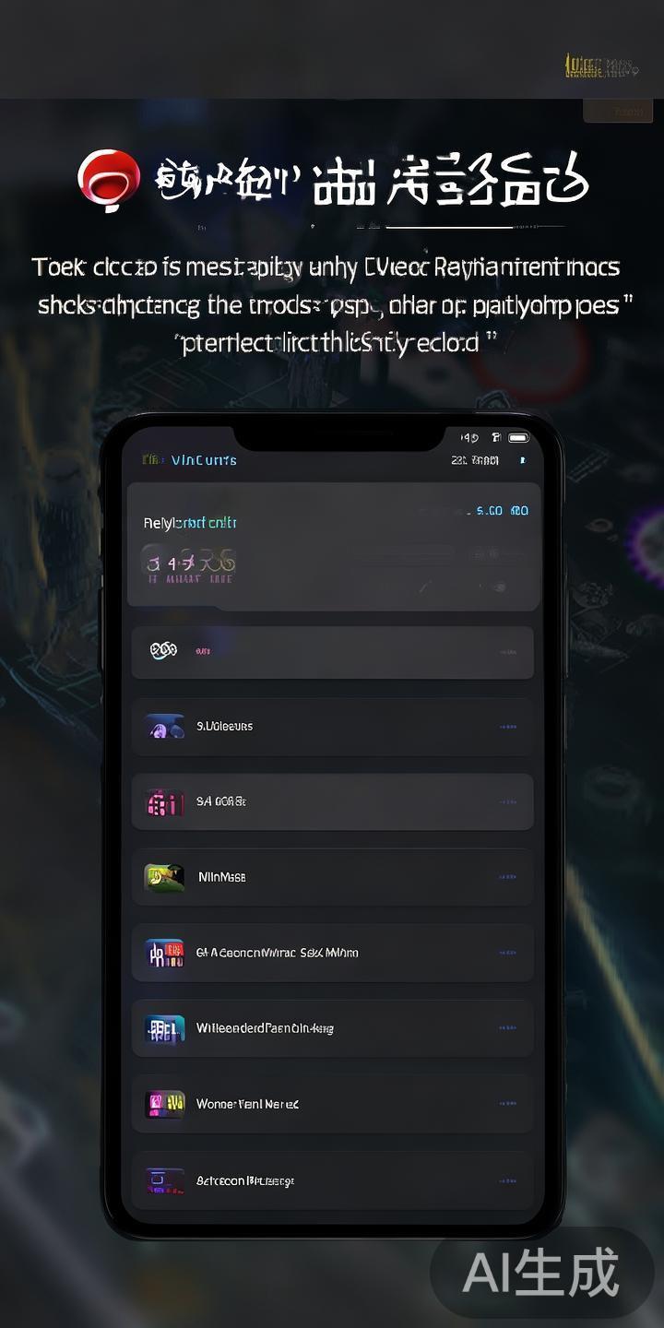Open the purple icon beside S.Ubleeurs
This screenshot has height=1328, width=664.
click(x=164, y=727)
